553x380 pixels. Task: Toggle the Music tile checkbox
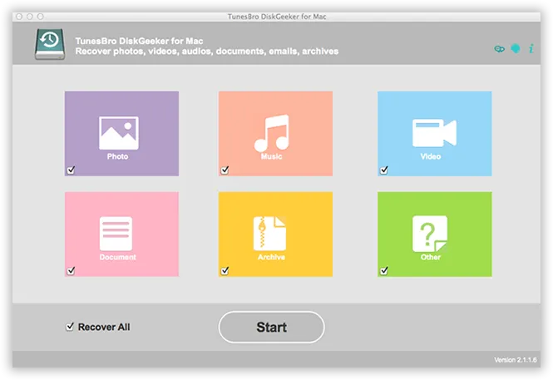pyautogui.click(x=225, y=170)
